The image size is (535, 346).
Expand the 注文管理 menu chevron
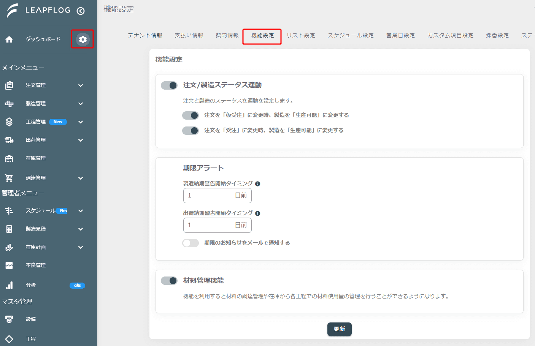(81, 85)
